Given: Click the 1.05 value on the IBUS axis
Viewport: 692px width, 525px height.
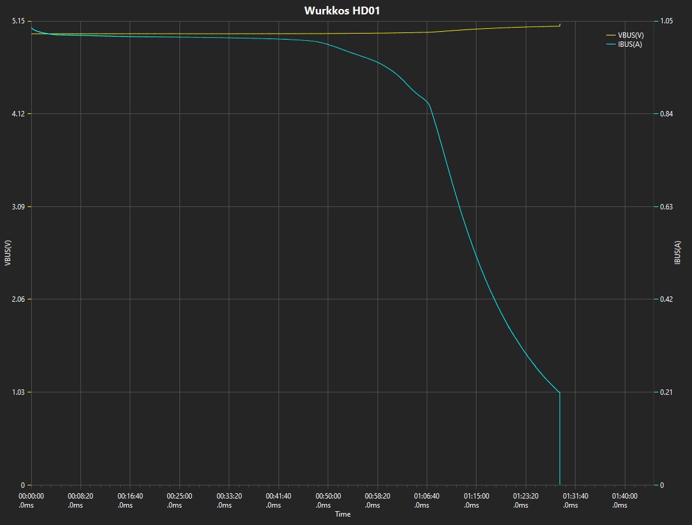Looking at the screenshot, I should 666,21.
